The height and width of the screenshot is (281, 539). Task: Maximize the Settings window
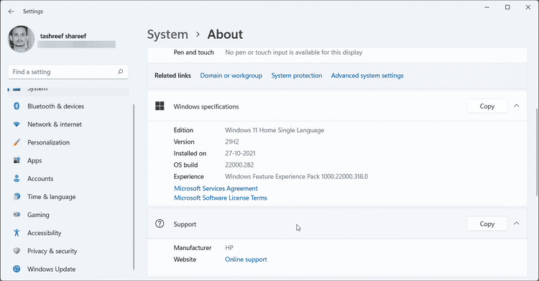pos(507,7)
